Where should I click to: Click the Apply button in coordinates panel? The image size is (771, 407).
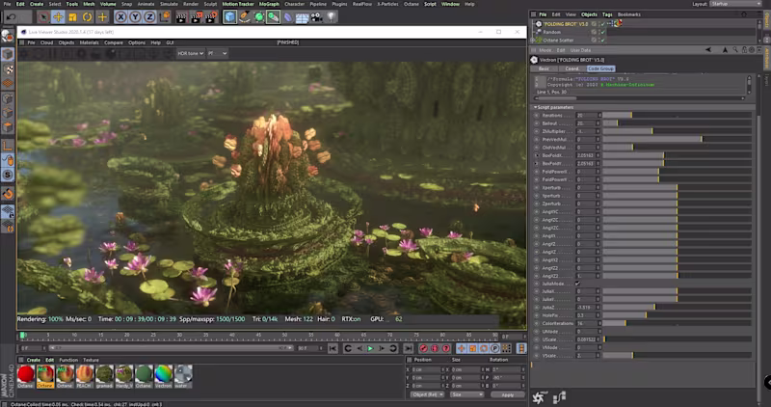click(507, 394)
